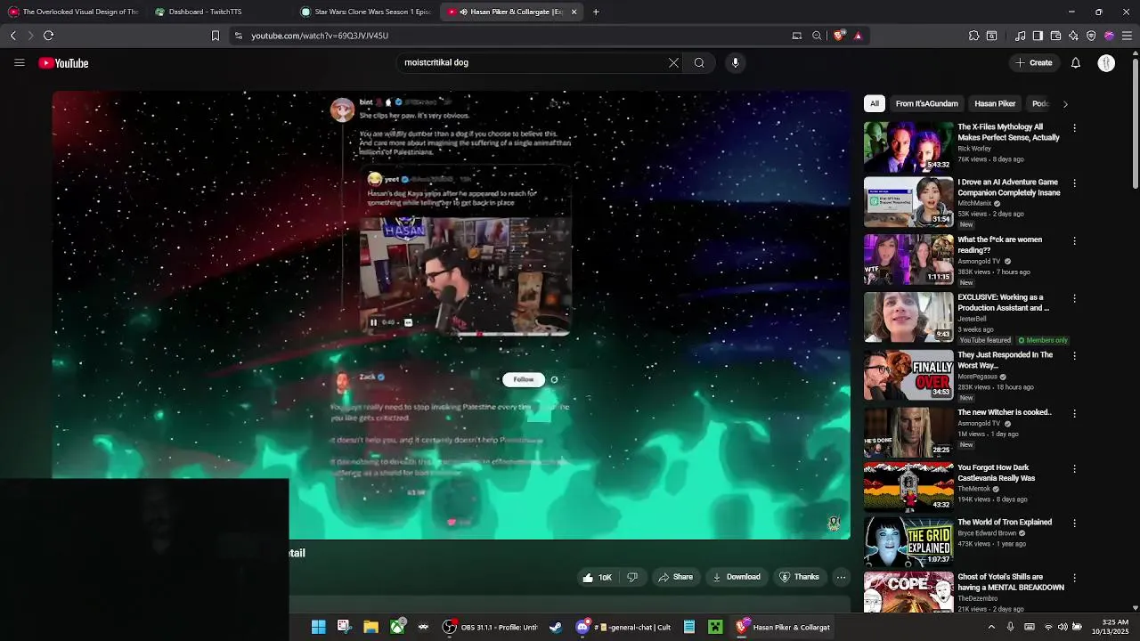Viewport: 1140px width, 641px height.
Task: Click the Brave Shields lion icon
Action: coord(839,36)
